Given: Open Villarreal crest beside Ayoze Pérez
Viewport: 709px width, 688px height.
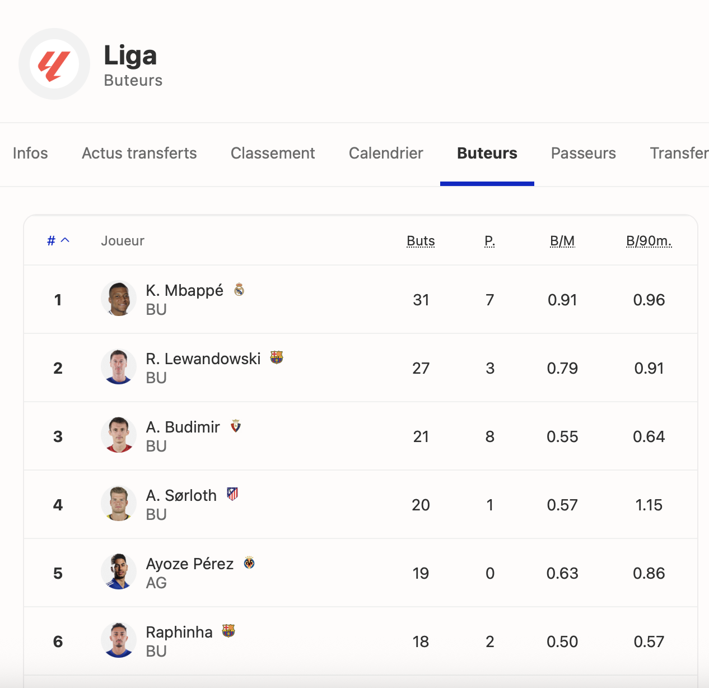Looking at the screenshot, I should [x=249, y=563].
